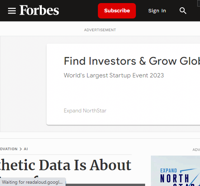Click the gray margin left of the ad card
Image resolution: width=200 pixels, height=186 pixels.
23,84
